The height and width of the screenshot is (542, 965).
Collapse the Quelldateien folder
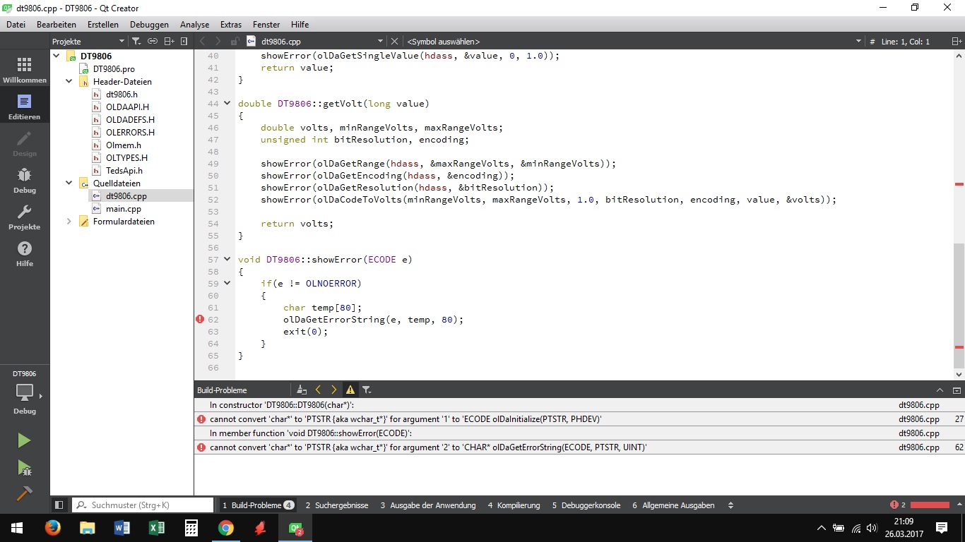coord(69,183)
